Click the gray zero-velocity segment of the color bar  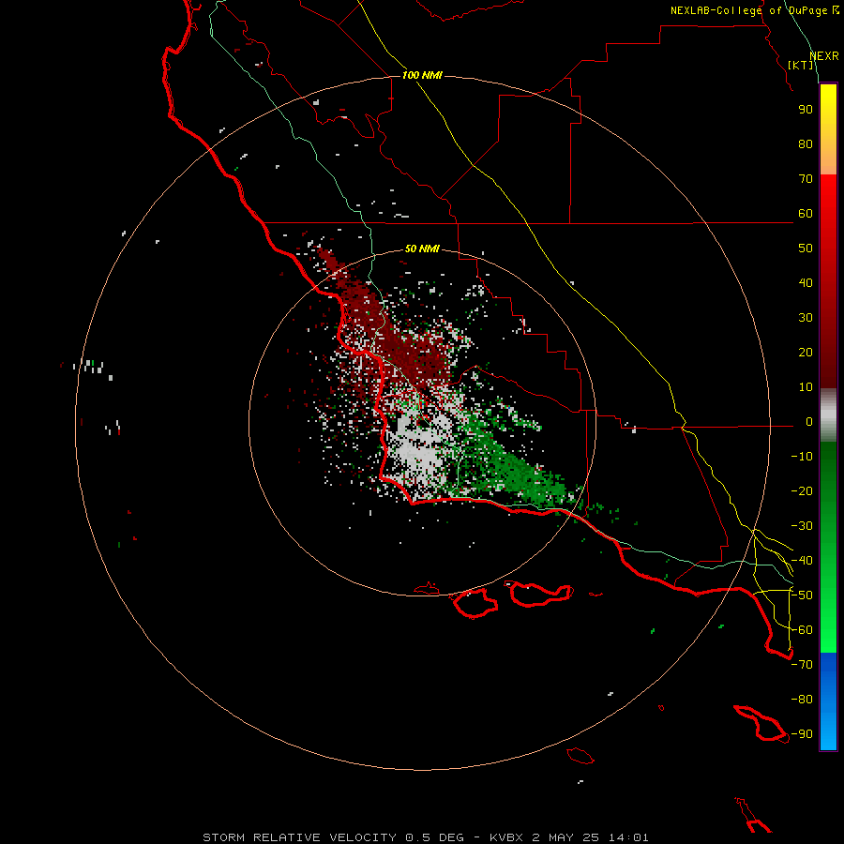click(x=828, y=415)
